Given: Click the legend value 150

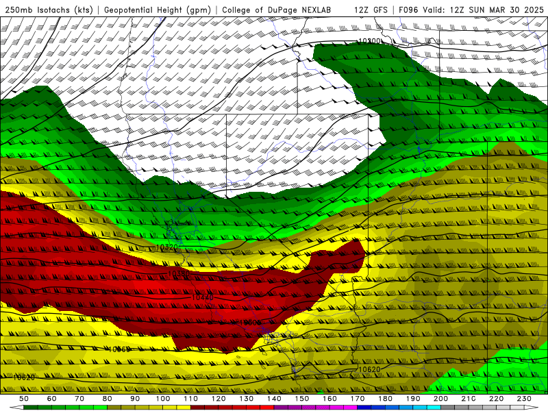Looking at the screenshot, I should (302, 399).
